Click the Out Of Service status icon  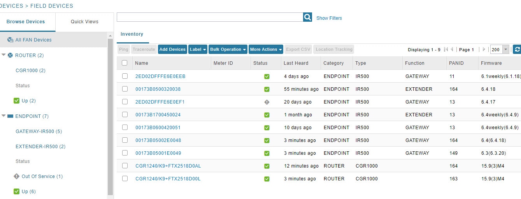tap(16, 176)
